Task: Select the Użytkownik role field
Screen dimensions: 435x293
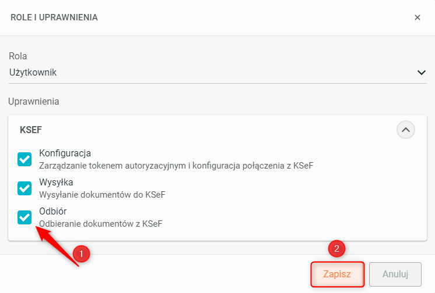Action: pos(218,73)
